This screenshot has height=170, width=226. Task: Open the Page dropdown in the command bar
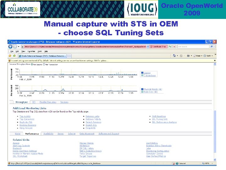[x=198, y=56]
